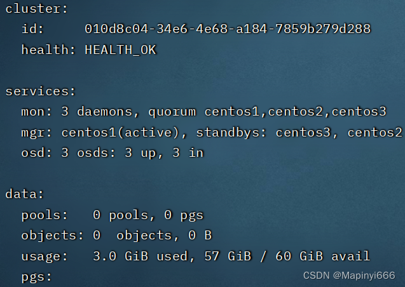The height and width of the screenshot is (287, 405).
Task: Click '0 pools, 0 pgs' text
Action: (148, 215)
